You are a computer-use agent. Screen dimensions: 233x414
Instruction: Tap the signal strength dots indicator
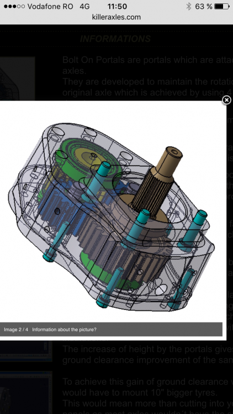pyautogui.click(x=14, y=6)
